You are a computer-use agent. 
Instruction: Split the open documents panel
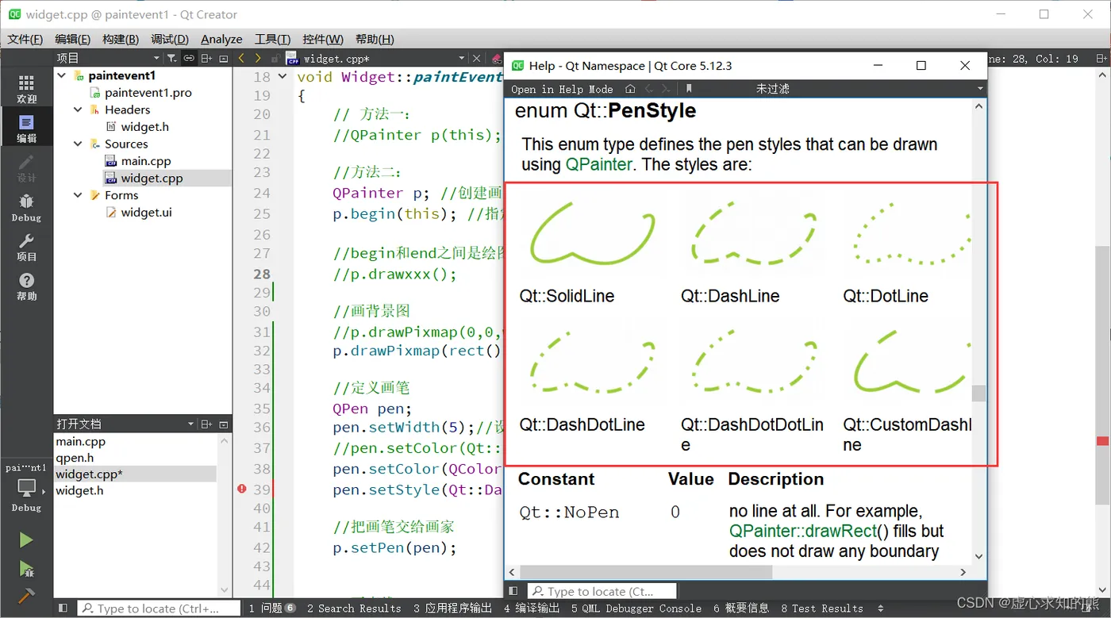click(x=206, y=424)
